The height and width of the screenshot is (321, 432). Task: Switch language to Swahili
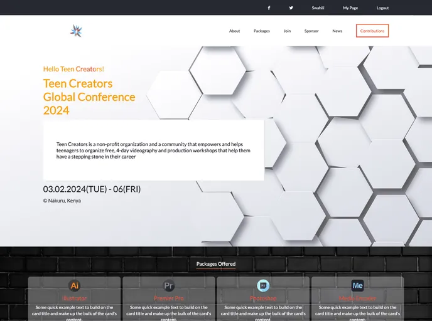318,8
